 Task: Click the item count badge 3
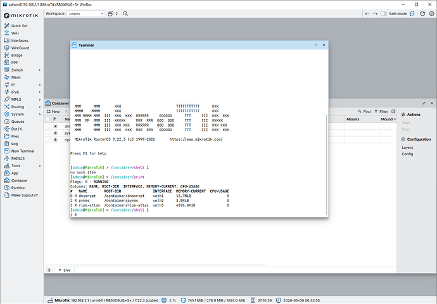[49, 270]
